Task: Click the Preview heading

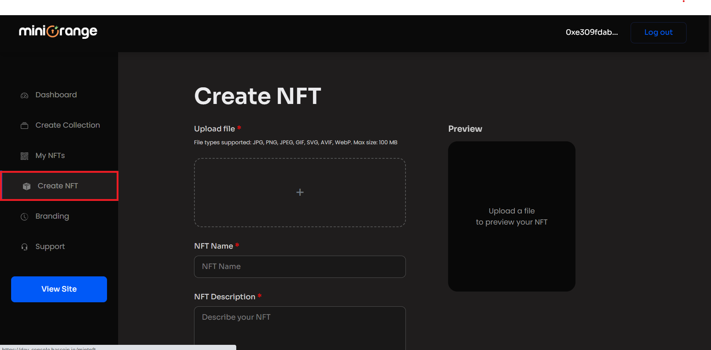Action: [465, 129]
